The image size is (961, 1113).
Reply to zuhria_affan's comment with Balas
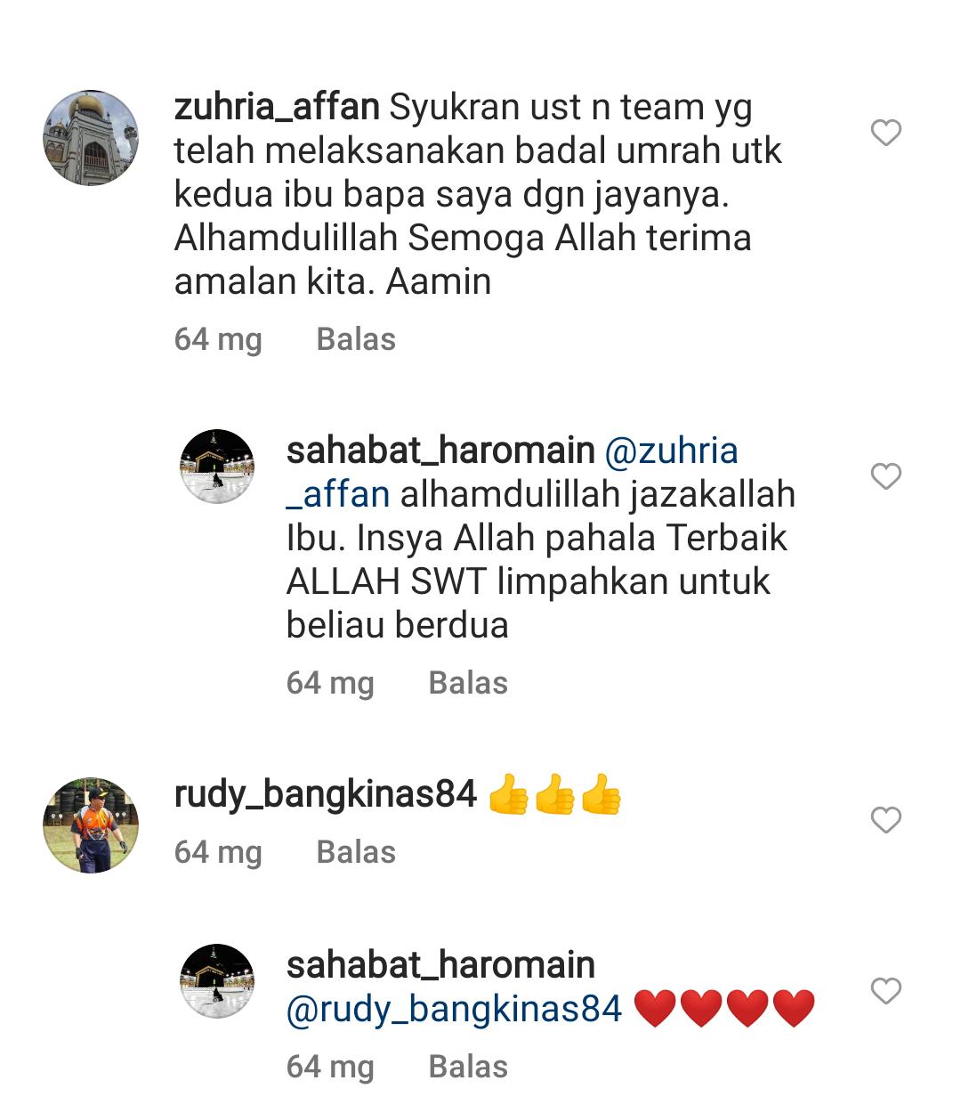point(356,339)
